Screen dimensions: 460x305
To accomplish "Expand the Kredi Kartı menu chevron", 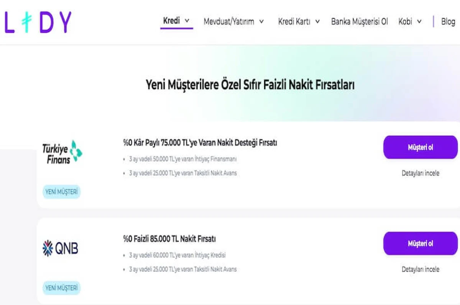I will point(317,21).
